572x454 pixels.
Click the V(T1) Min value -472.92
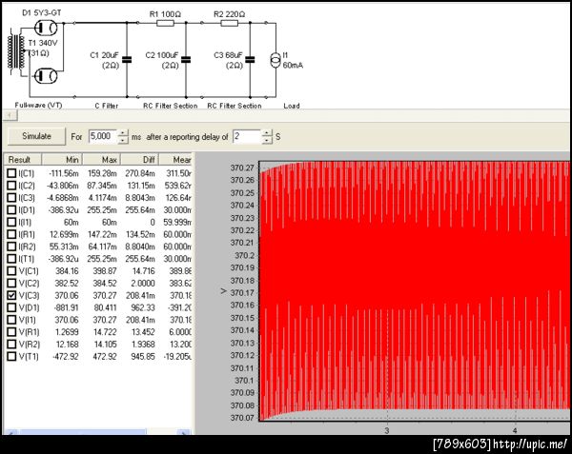66,356
